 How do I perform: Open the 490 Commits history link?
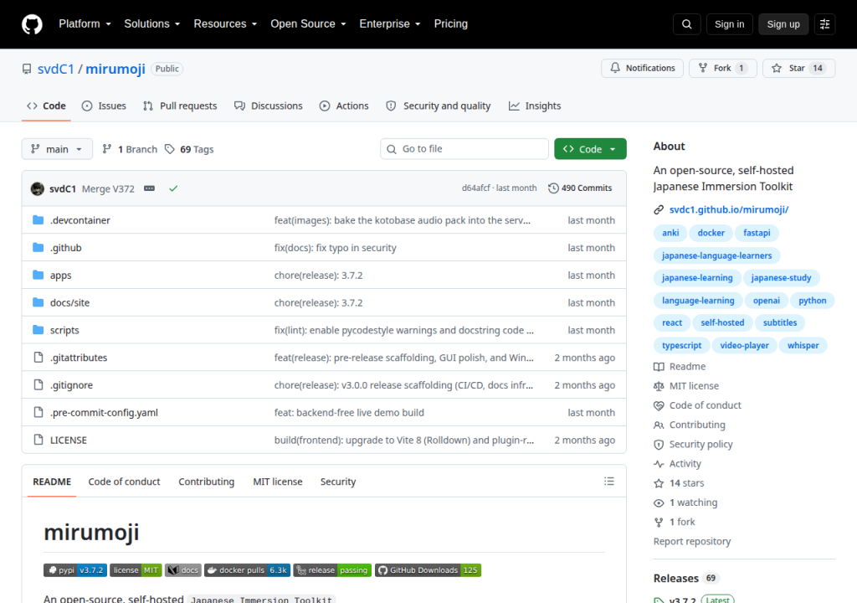click(x=580, y=188)
